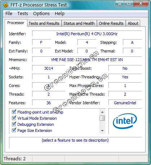Click the FFT-z app icon in title bar
This screenshot has width=151, height=165.
pos(5,5)
